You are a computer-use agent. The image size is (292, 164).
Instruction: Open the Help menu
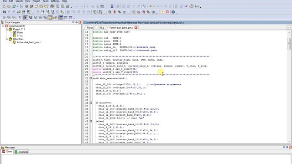pyautogui.click(x=64, y=1)
